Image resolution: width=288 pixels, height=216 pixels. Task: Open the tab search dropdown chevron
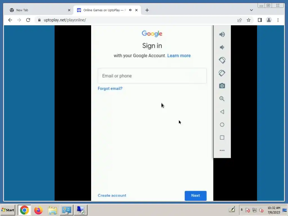[x=251, y=10]
